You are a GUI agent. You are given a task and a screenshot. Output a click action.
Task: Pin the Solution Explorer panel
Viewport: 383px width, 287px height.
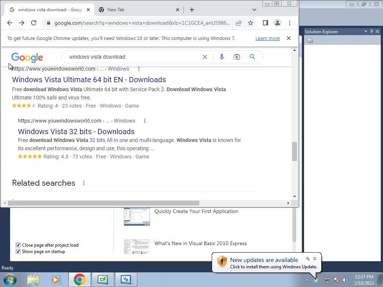[371, 31]
